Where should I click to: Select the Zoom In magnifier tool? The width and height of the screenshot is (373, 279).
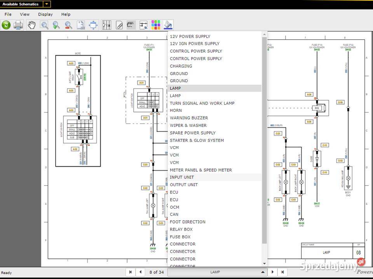pos(56,24)
